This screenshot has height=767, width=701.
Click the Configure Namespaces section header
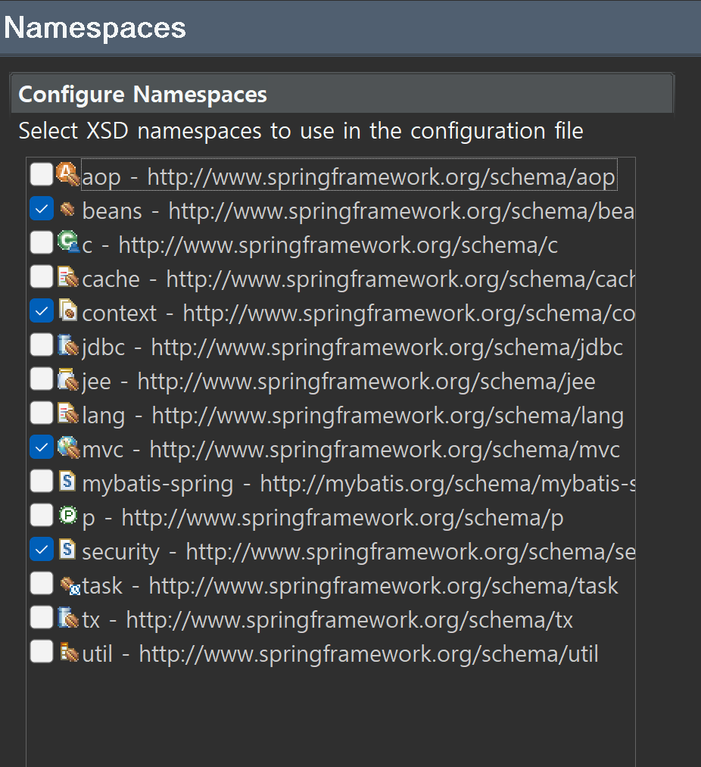click(x=341, y=94)
